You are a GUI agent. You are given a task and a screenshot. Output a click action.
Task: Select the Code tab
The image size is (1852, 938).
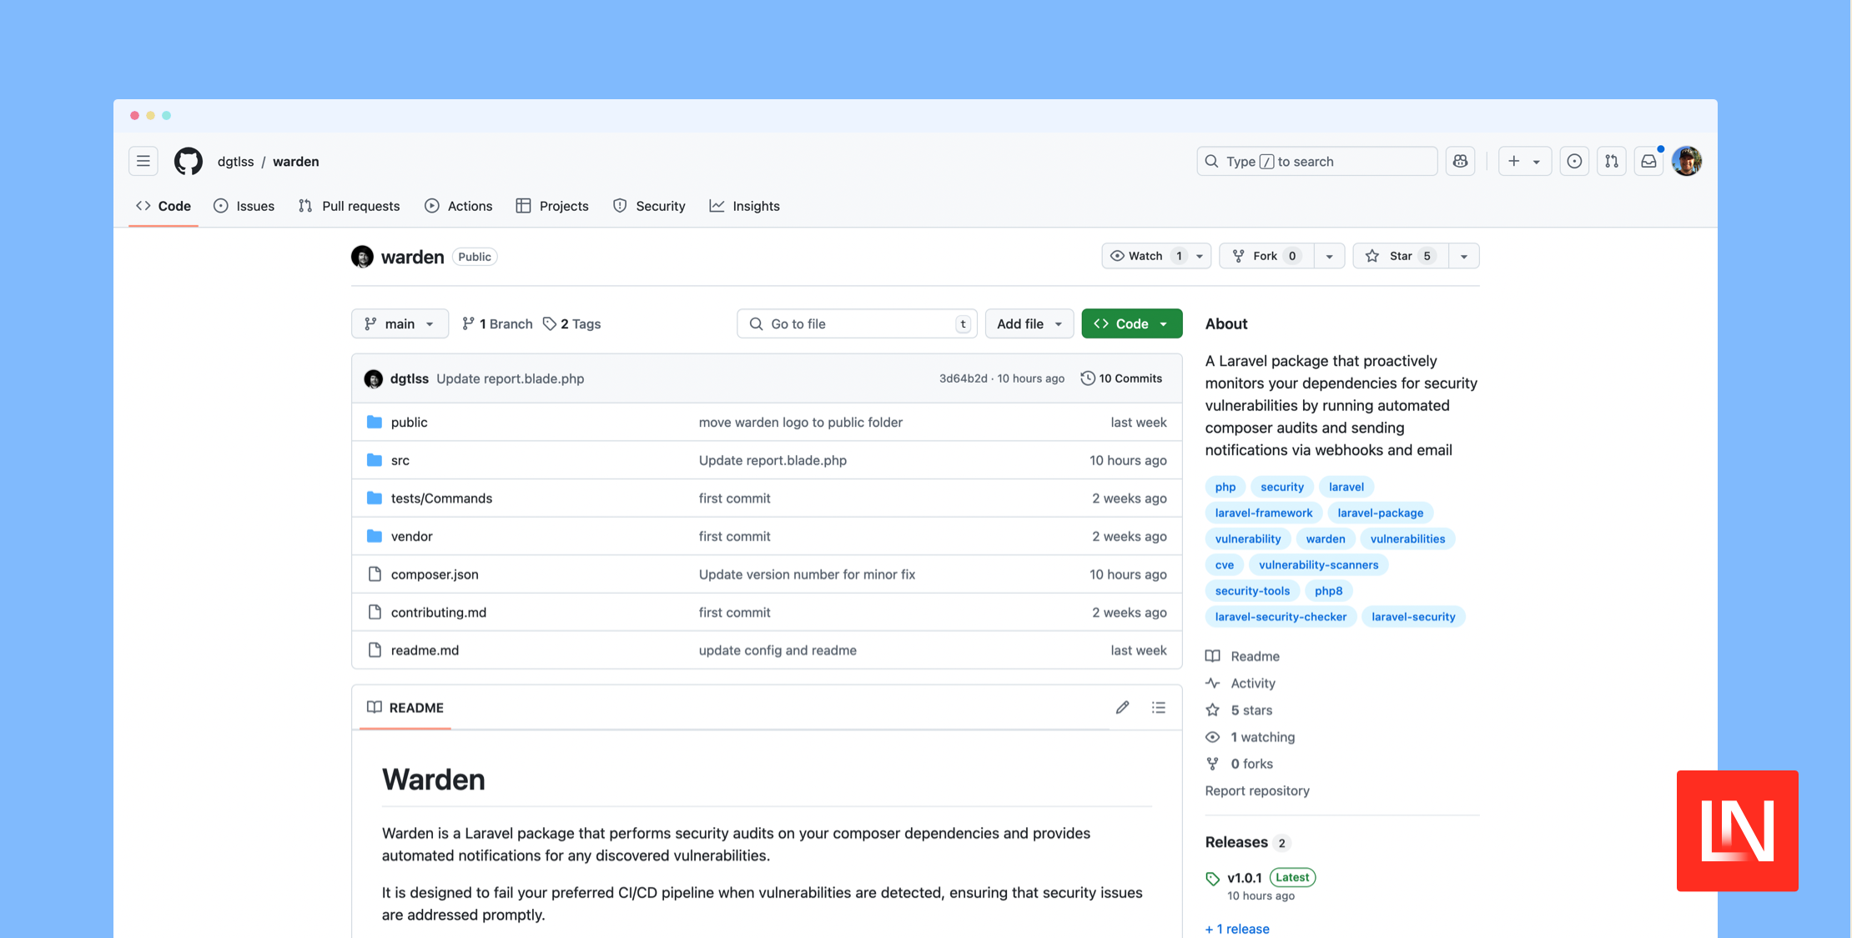174,206
